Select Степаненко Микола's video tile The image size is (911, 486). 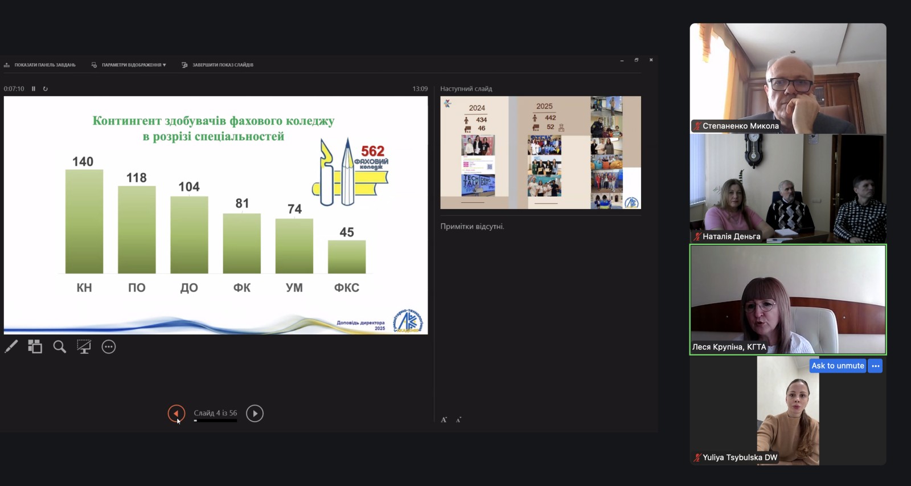[x=788, y=79]
